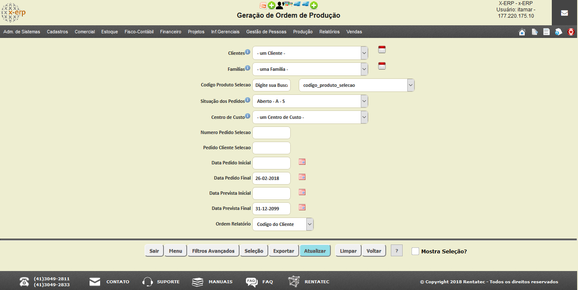Open the Fisco-Contábil menu

click(x=139, y=32)
